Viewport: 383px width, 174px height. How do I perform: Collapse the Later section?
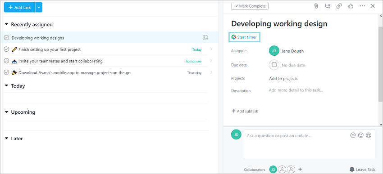tap(7, 138)
